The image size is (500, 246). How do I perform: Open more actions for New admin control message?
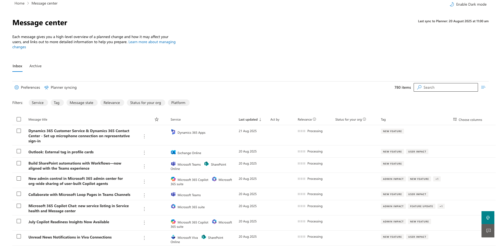pyautogui.click(x=144, y=182)
